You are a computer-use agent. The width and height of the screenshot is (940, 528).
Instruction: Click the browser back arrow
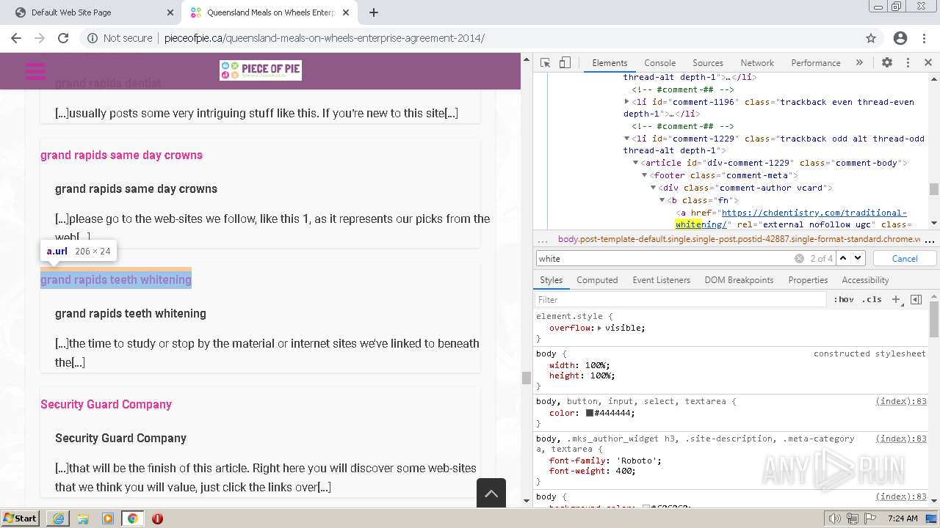[x=16, y=38]
